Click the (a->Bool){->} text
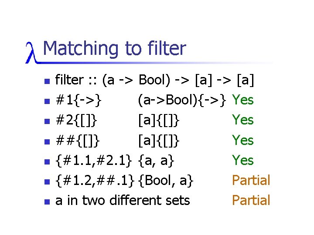 (x=182, y=100)
